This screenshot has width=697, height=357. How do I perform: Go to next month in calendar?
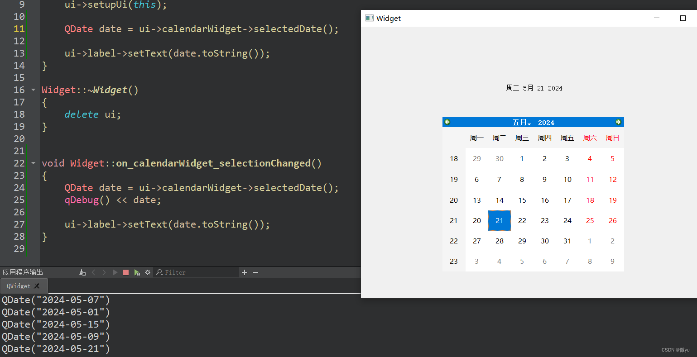[618, 122]
